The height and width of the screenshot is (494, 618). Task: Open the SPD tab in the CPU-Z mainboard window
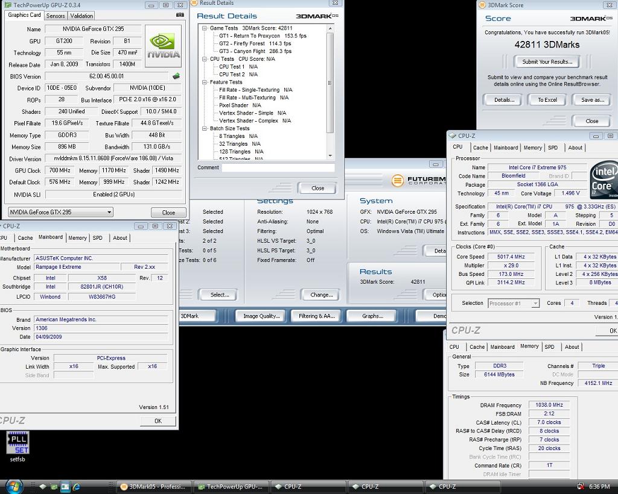pos(98,238)
